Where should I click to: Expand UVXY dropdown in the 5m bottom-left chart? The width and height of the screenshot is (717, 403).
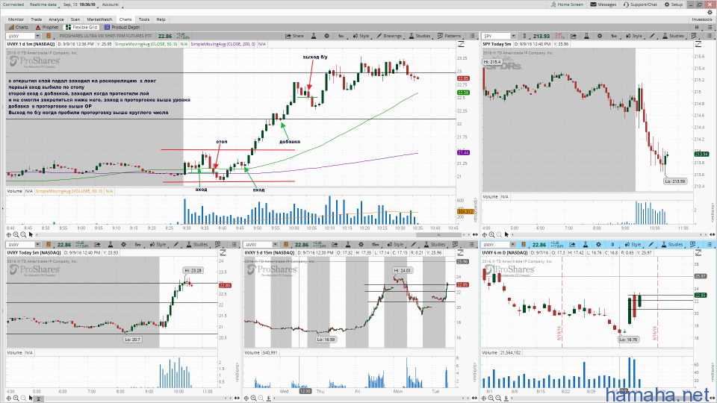pyautogui.click(x=37, y=245)
